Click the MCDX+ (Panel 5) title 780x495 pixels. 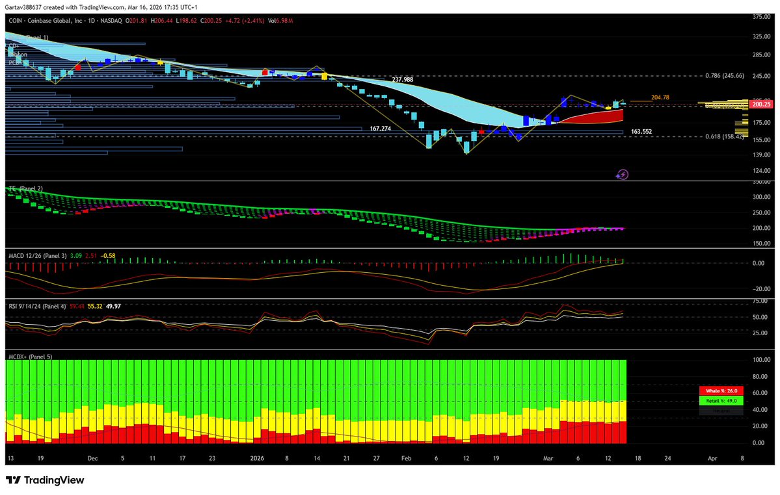pyautogui.click(x=31, y=357)
